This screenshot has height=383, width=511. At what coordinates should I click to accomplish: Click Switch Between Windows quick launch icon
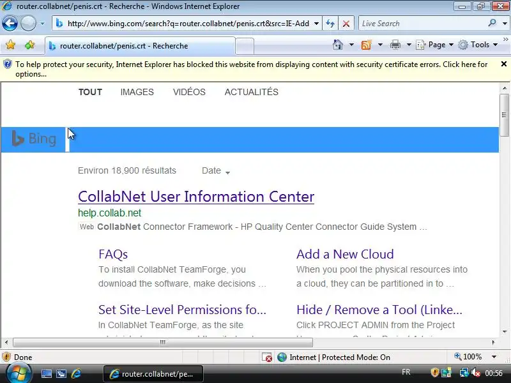61,374
